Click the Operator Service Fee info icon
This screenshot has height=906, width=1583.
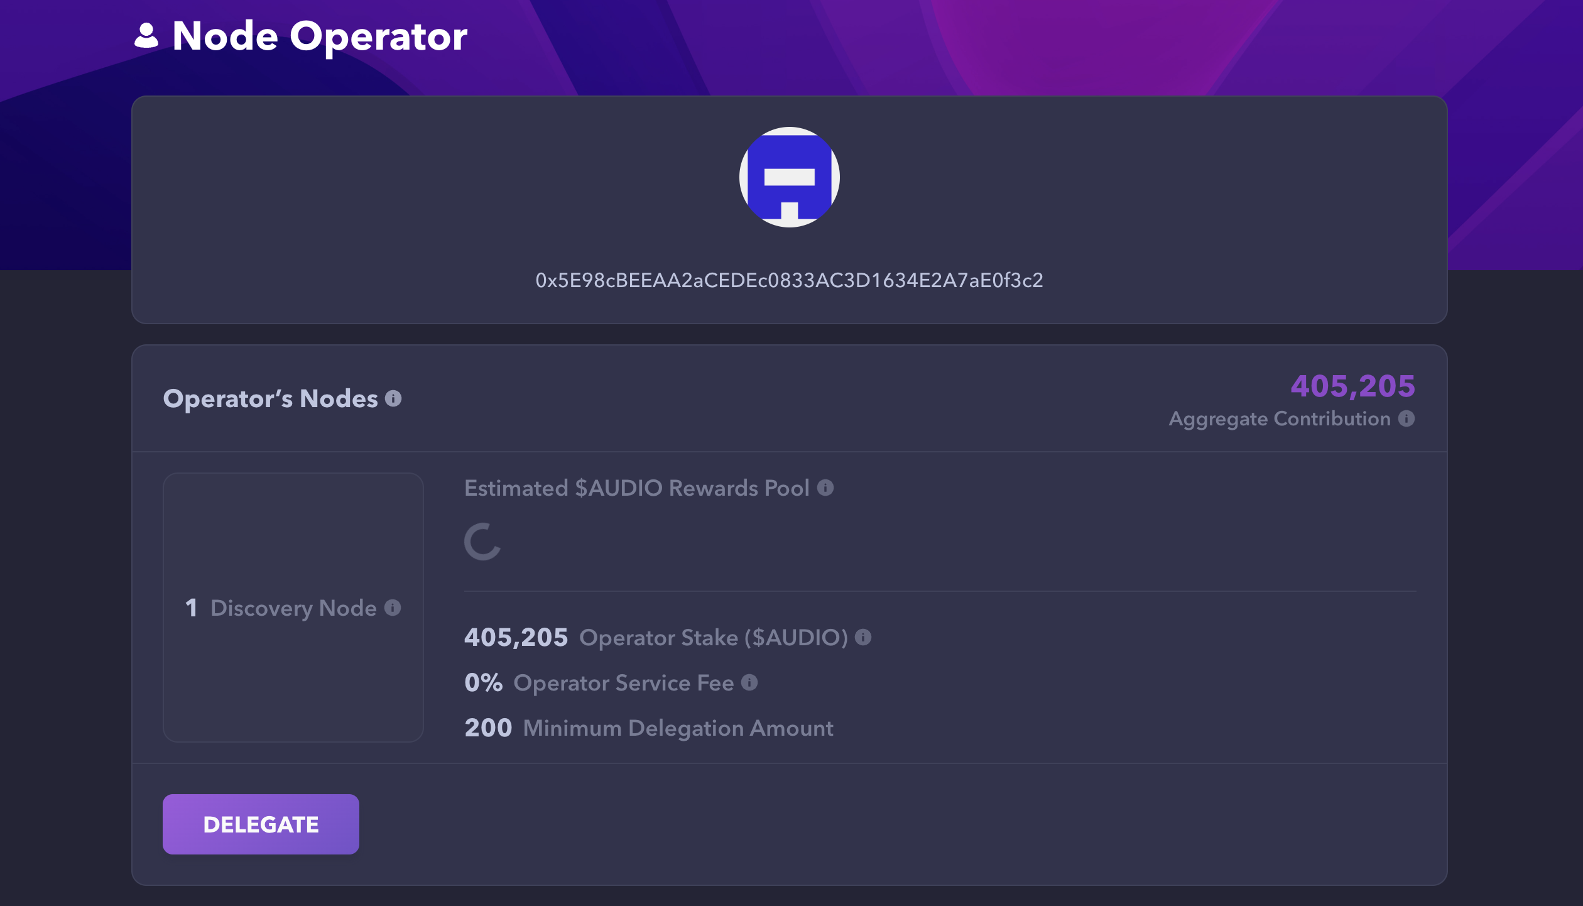click(x=749, y=682)
